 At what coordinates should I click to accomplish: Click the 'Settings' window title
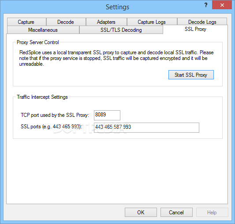[x=117, y=7]
